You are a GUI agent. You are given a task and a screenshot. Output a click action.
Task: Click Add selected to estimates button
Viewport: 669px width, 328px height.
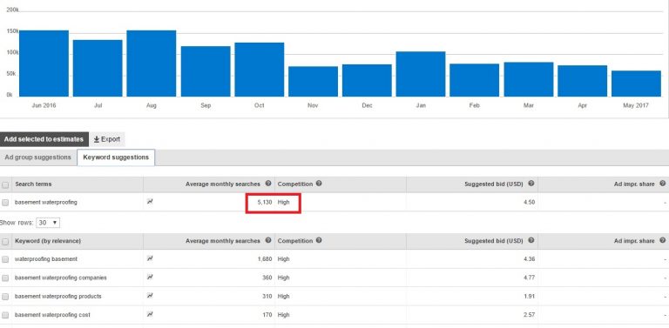pos(44,139)
